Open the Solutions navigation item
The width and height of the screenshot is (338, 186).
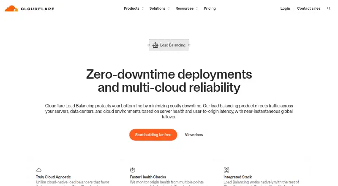pyautogui.click(x=157, y=8)
